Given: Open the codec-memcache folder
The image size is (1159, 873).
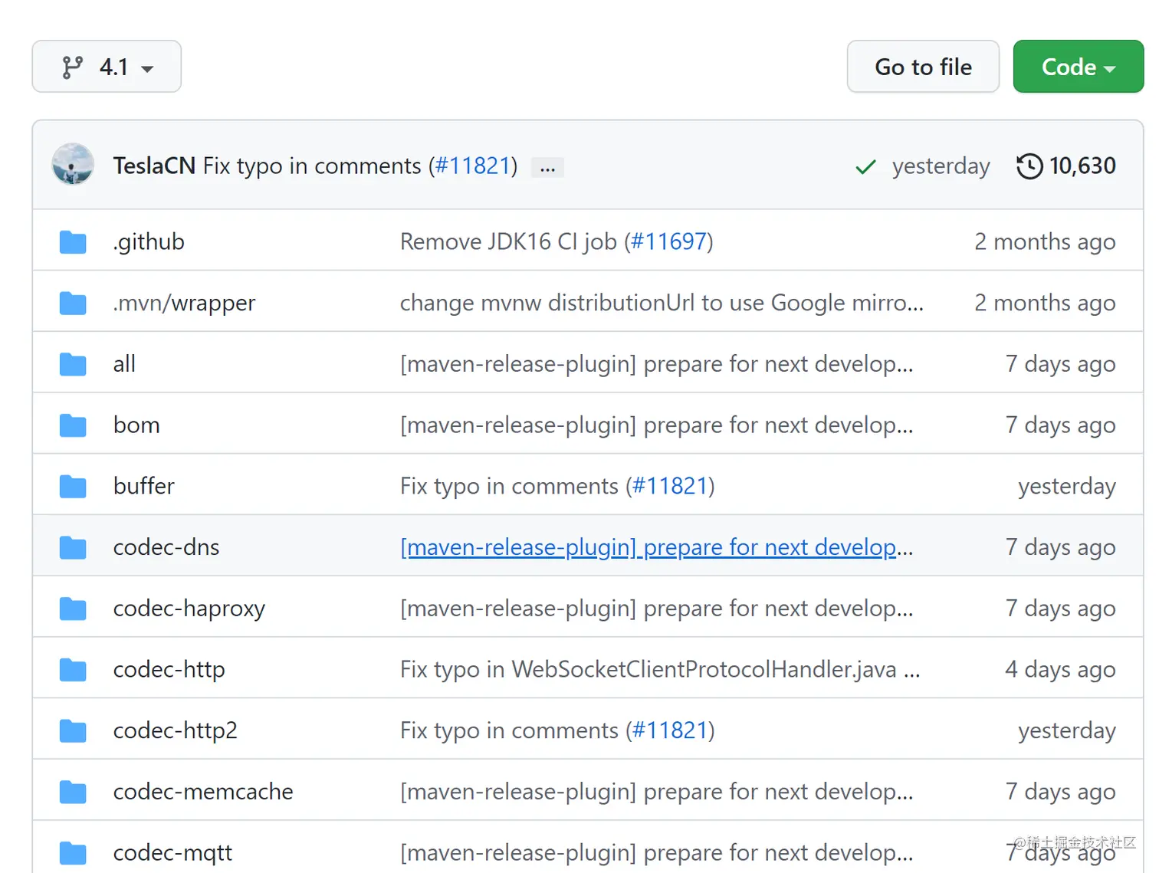Looking at the screenshot, I should tap(202, 792).
